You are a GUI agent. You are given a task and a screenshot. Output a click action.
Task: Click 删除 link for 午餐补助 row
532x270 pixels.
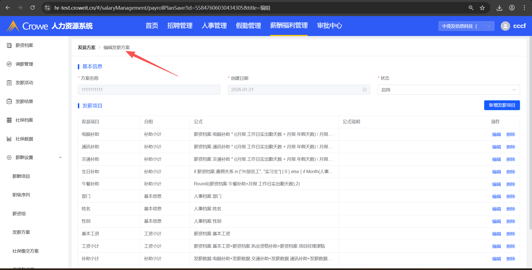pos(510,184)
